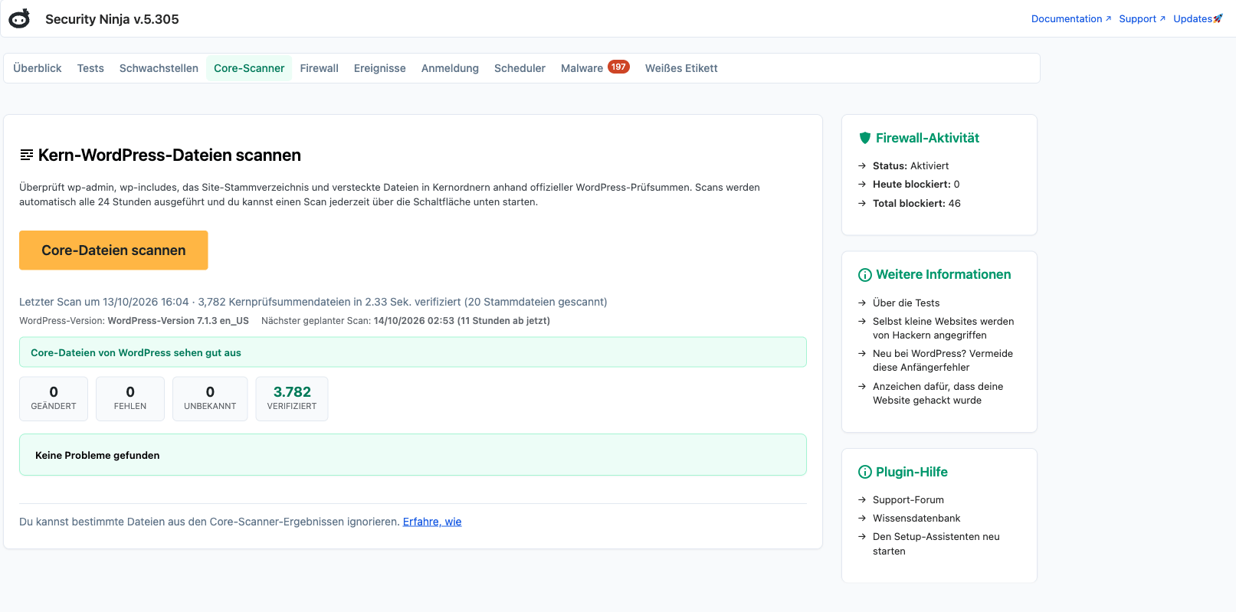The width and height of the screenshot is (1236, 612).
Task: Open 'Über die Tests' link
Action: [x=906, y=303]
